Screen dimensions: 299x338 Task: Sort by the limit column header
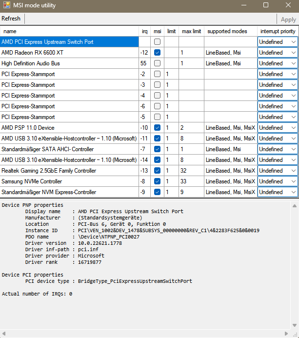(171, 31)
